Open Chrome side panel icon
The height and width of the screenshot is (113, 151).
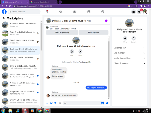coord(141,6)
